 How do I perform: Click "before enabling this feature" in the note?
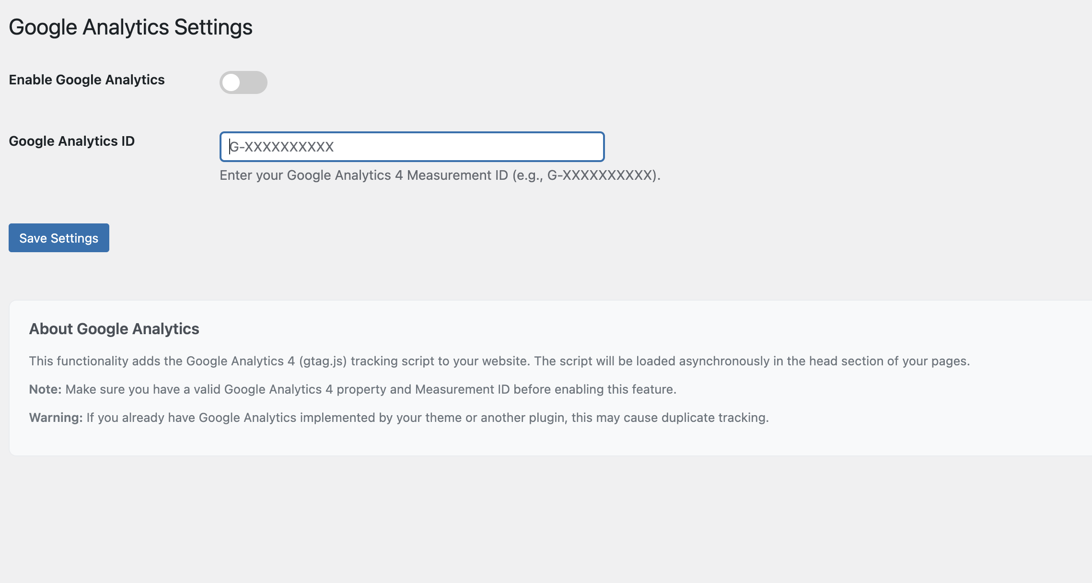coord(594,389)
